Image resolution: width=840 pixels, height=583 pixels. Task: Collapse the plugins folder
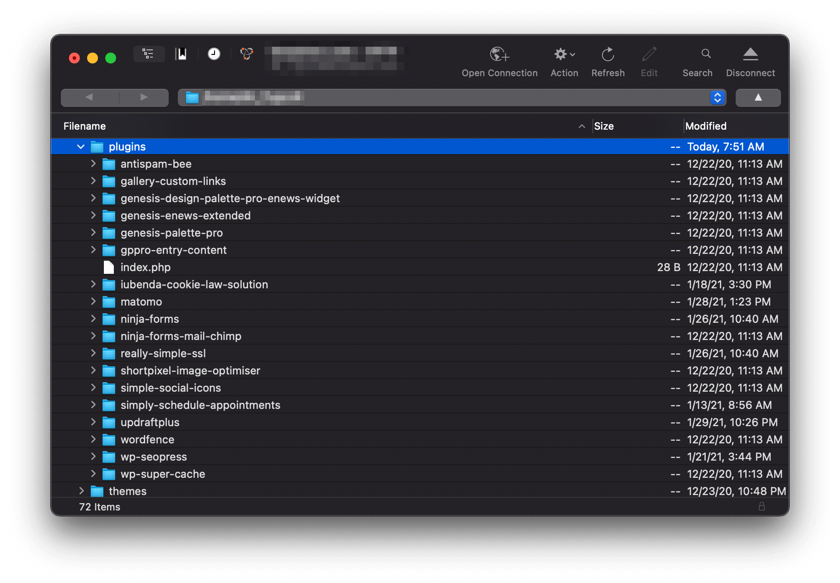pos(81,147)
